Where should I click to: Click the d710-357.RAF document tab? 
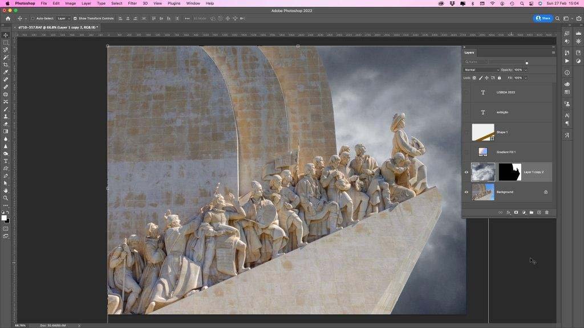pos(58,27)
